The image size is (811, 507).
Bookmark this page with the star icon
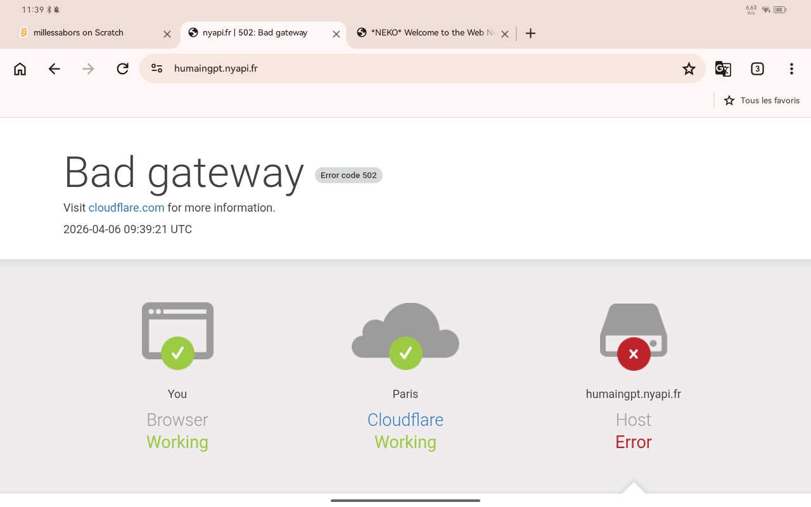689,69
